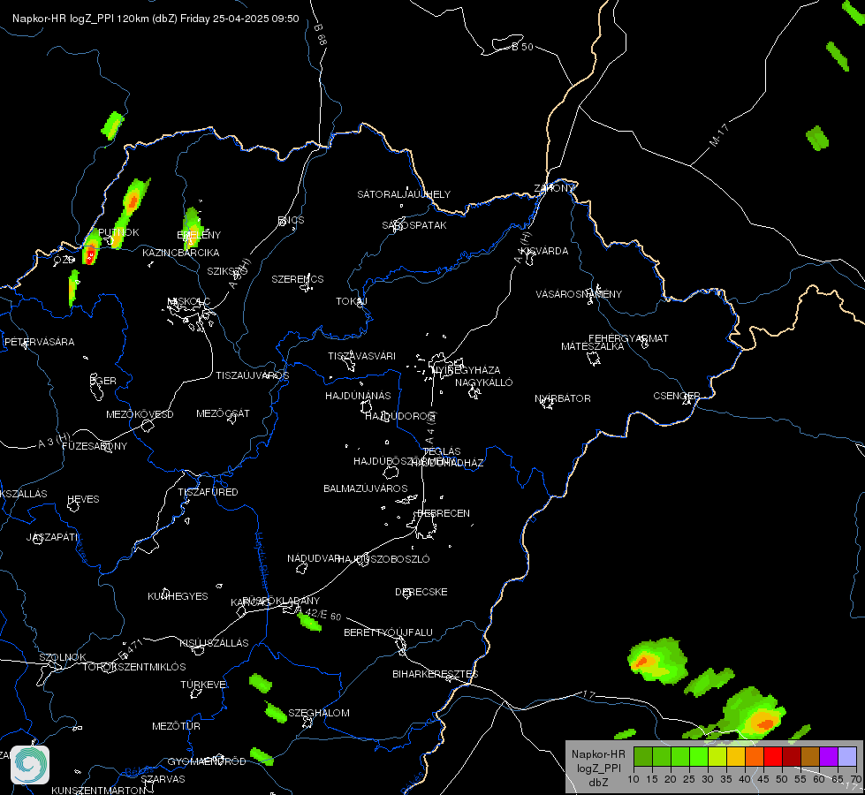The width and height of the screenshot is (865, 795).
Task: Select the yellow-green 30–35 dBZ swatch
Action: [717, 757]
